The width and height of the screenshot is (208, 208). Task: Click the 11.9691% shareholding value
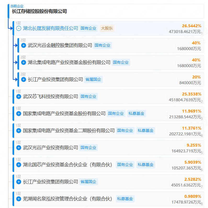pos(192,111)
